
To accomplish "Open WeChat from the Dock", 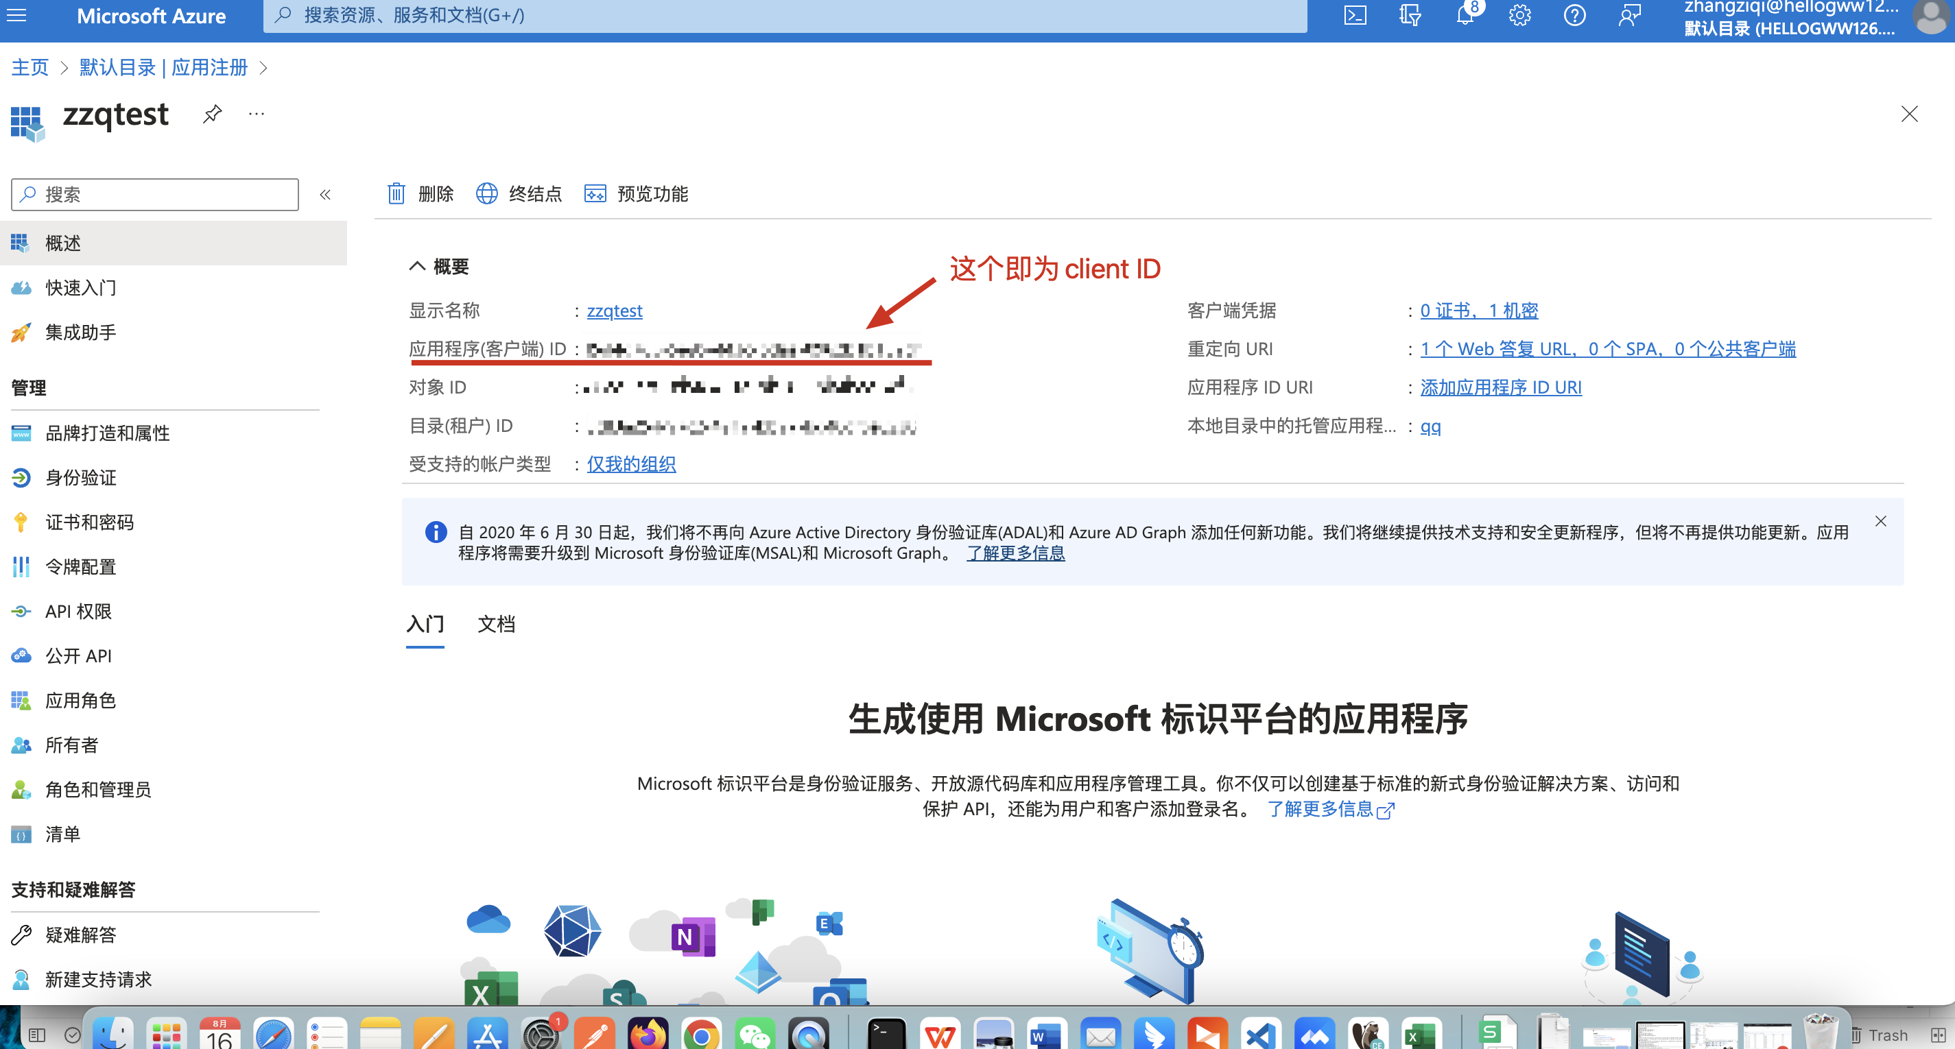I will (x=755, y=1033).
